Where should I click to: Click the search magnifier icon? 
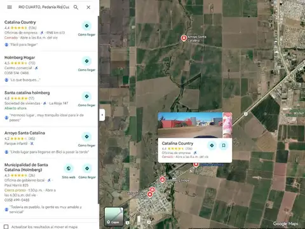coord(76,7)
